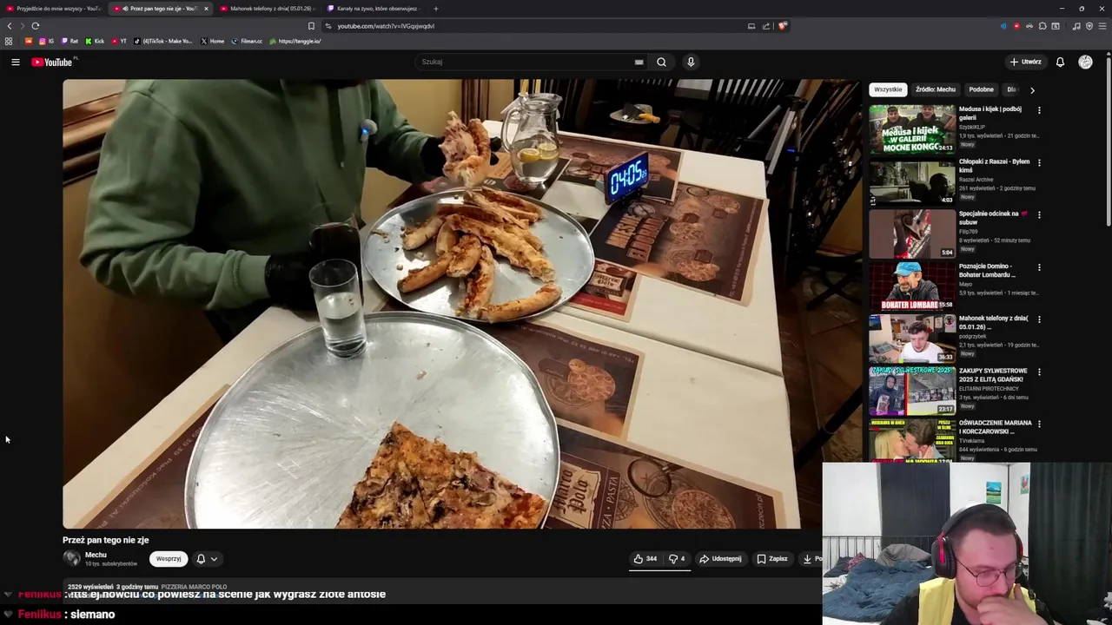
Task: Go to the YouTube home logo
Action: pos(54,62)
